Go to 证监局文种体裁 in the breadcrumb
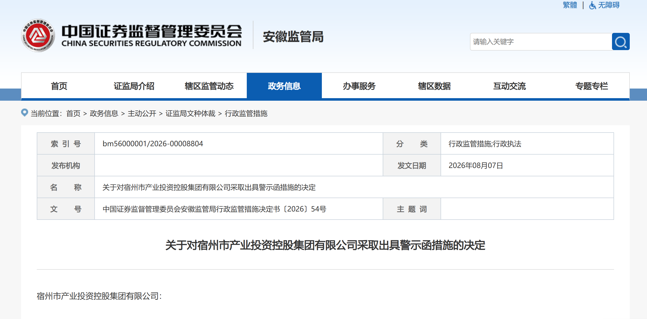The image size is (647, 319). (x=190, y=114)
